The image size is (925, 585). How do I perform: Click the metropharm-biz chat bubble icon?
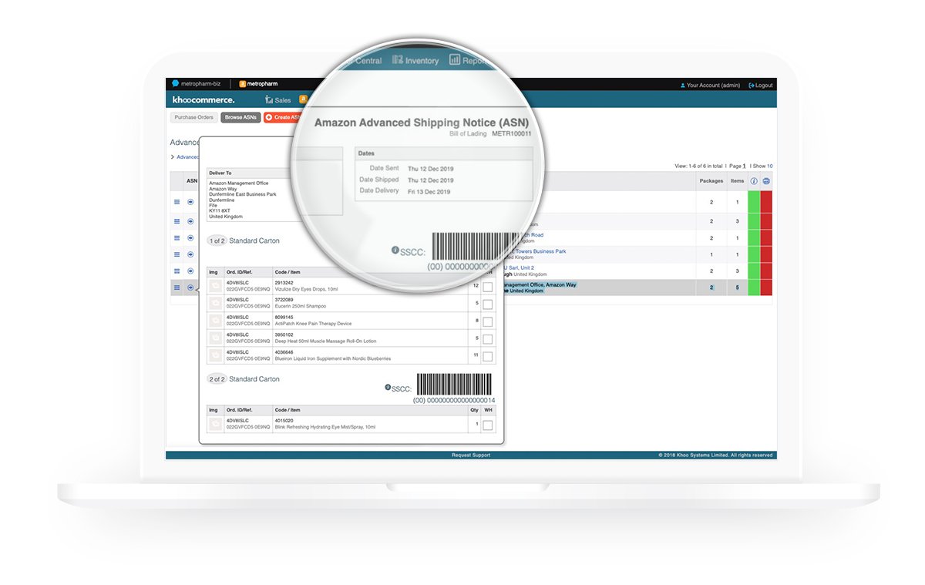(175, 83)
